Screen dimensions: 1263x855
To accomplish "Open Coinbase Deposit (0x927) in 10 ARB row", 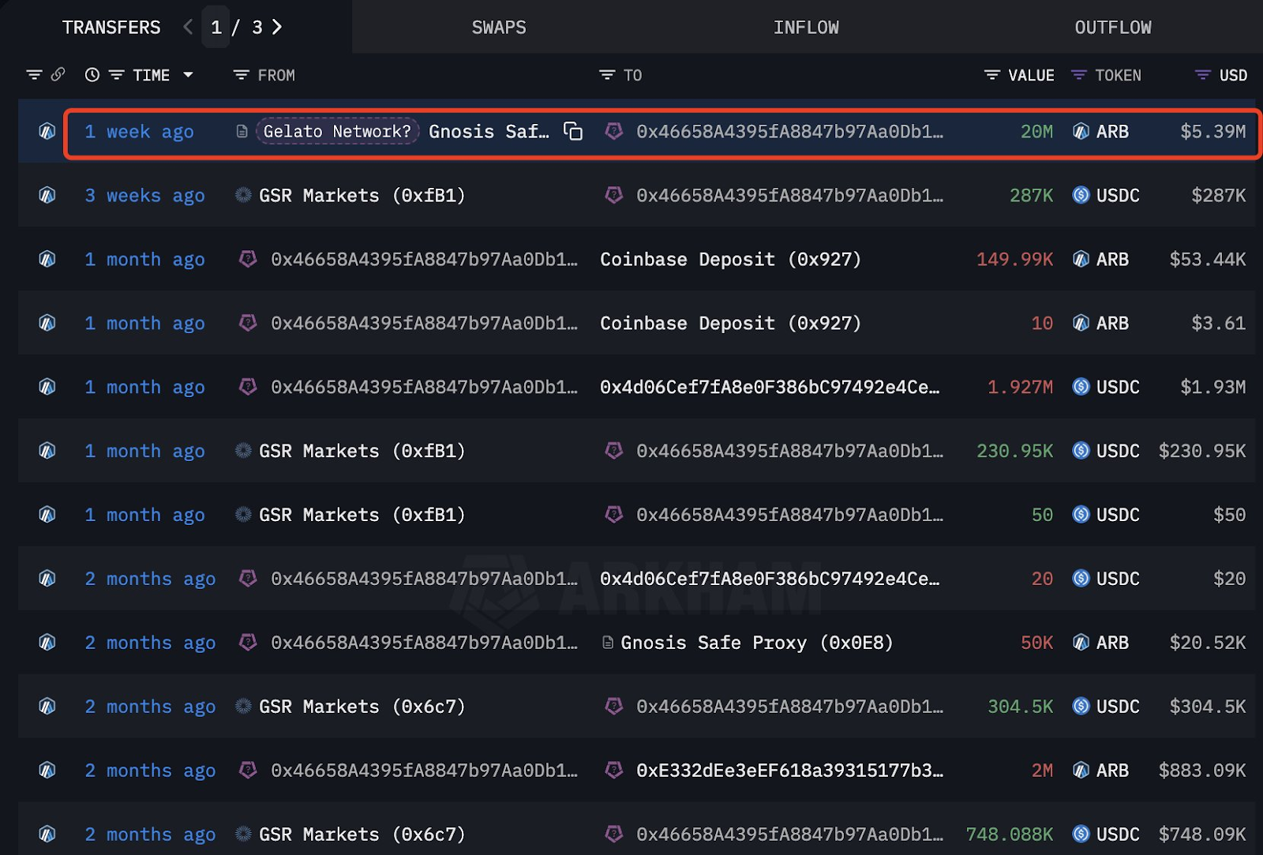I will point(731,324).
